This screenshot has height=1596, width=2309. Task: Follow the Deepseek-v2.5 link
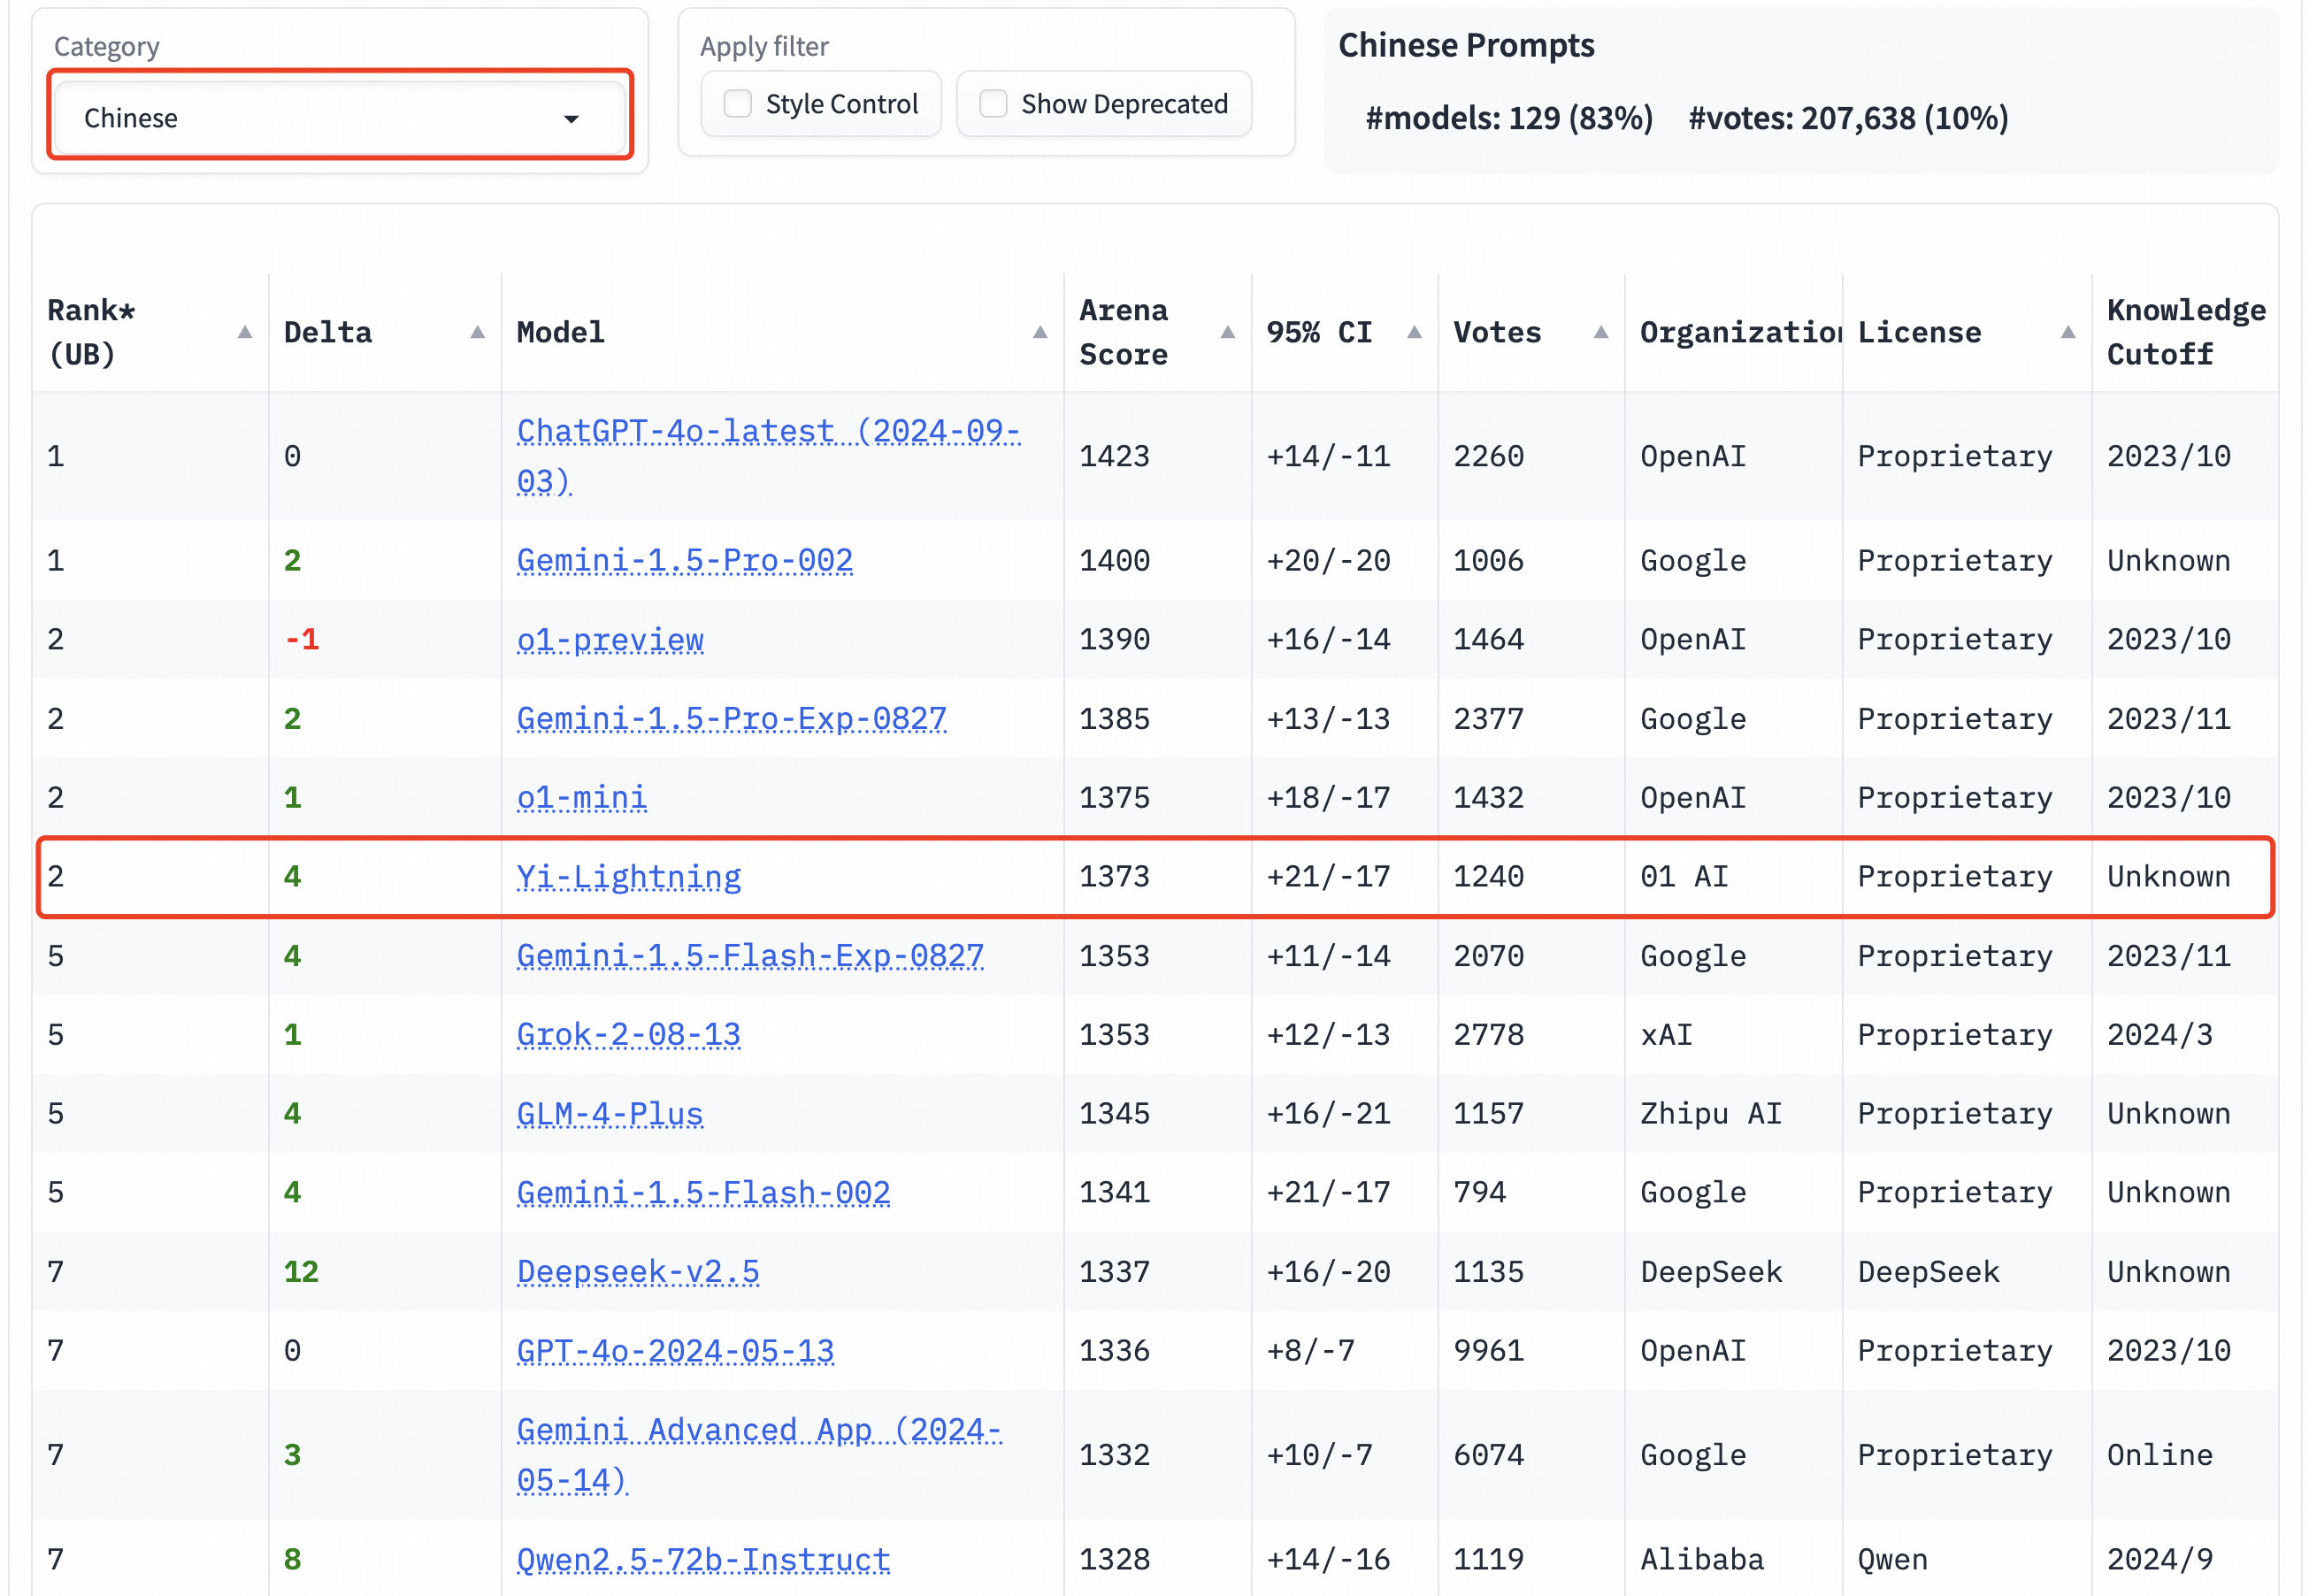(637, 1271)
